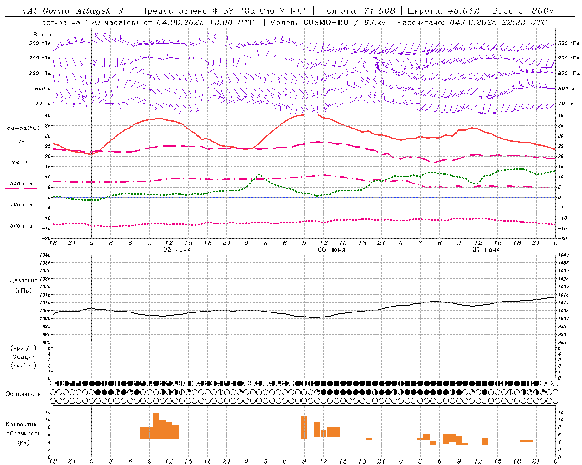Select the (км) convective cloud unit label
This screenshot has height=465, width=582.
[x=24, y=442]
